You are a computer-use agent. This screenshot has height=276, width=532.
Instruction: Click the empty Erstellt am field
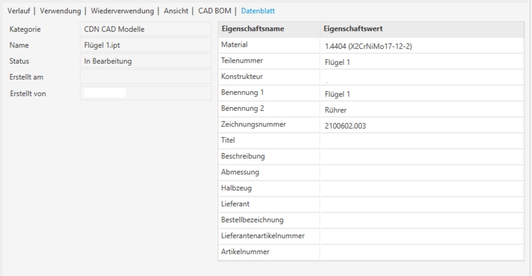pyautogui.click(x=145, y=77)
